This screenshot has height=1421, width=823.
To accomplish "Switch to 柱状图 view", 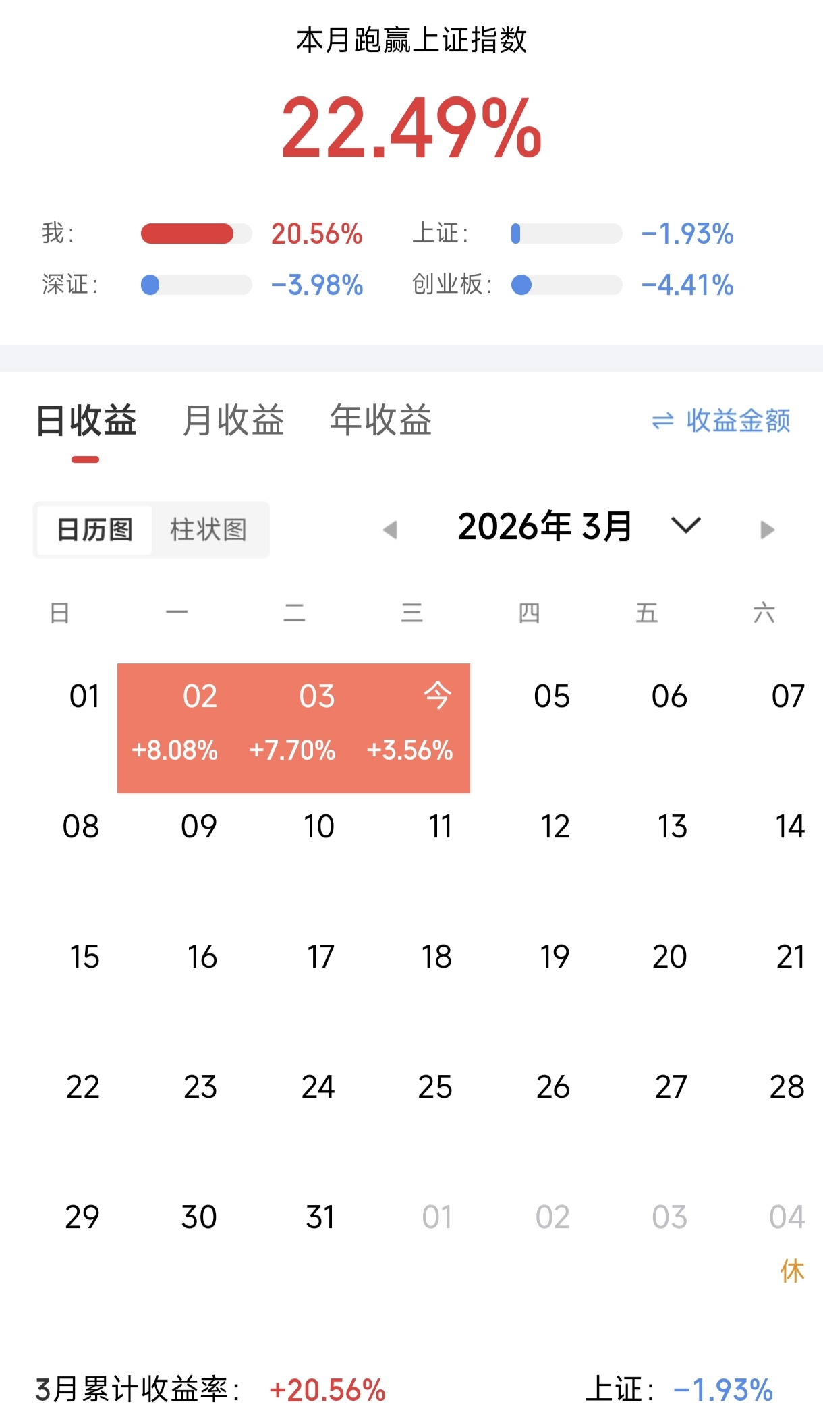I will point(208,530).
